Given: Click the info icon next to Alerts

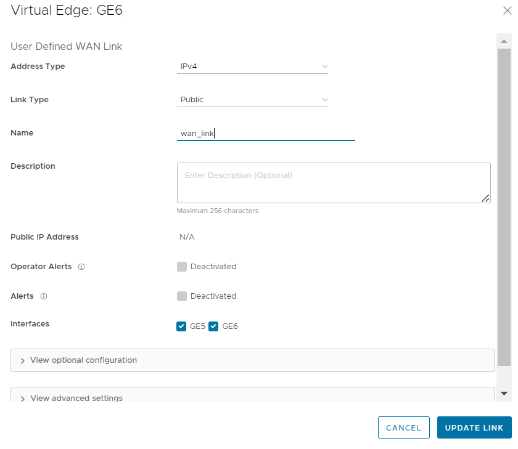Looking at the screenshot, I should (x=44, y=296).
